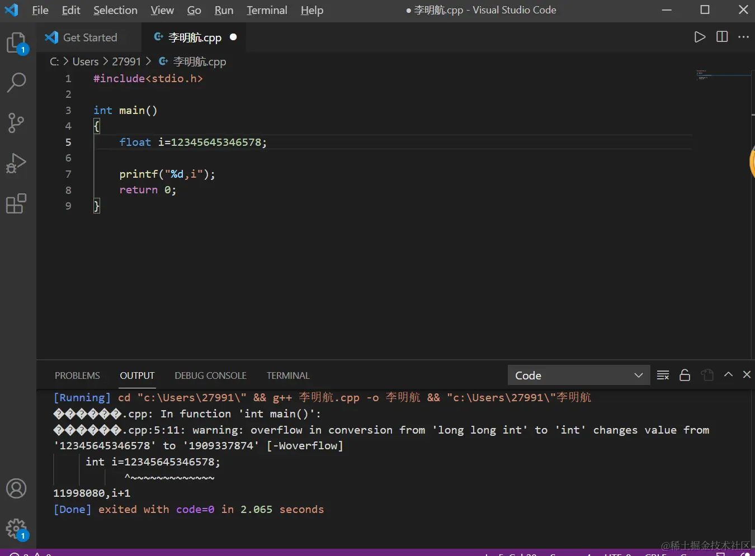This screenshot has height=556, width=755.
Task: Expand the Users breadcrumb segment
Action: [86, 61]
